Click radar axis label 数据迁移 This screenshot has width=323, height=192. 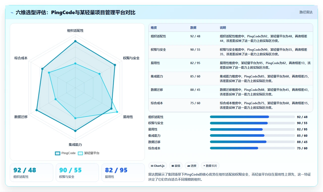(21, 117)
